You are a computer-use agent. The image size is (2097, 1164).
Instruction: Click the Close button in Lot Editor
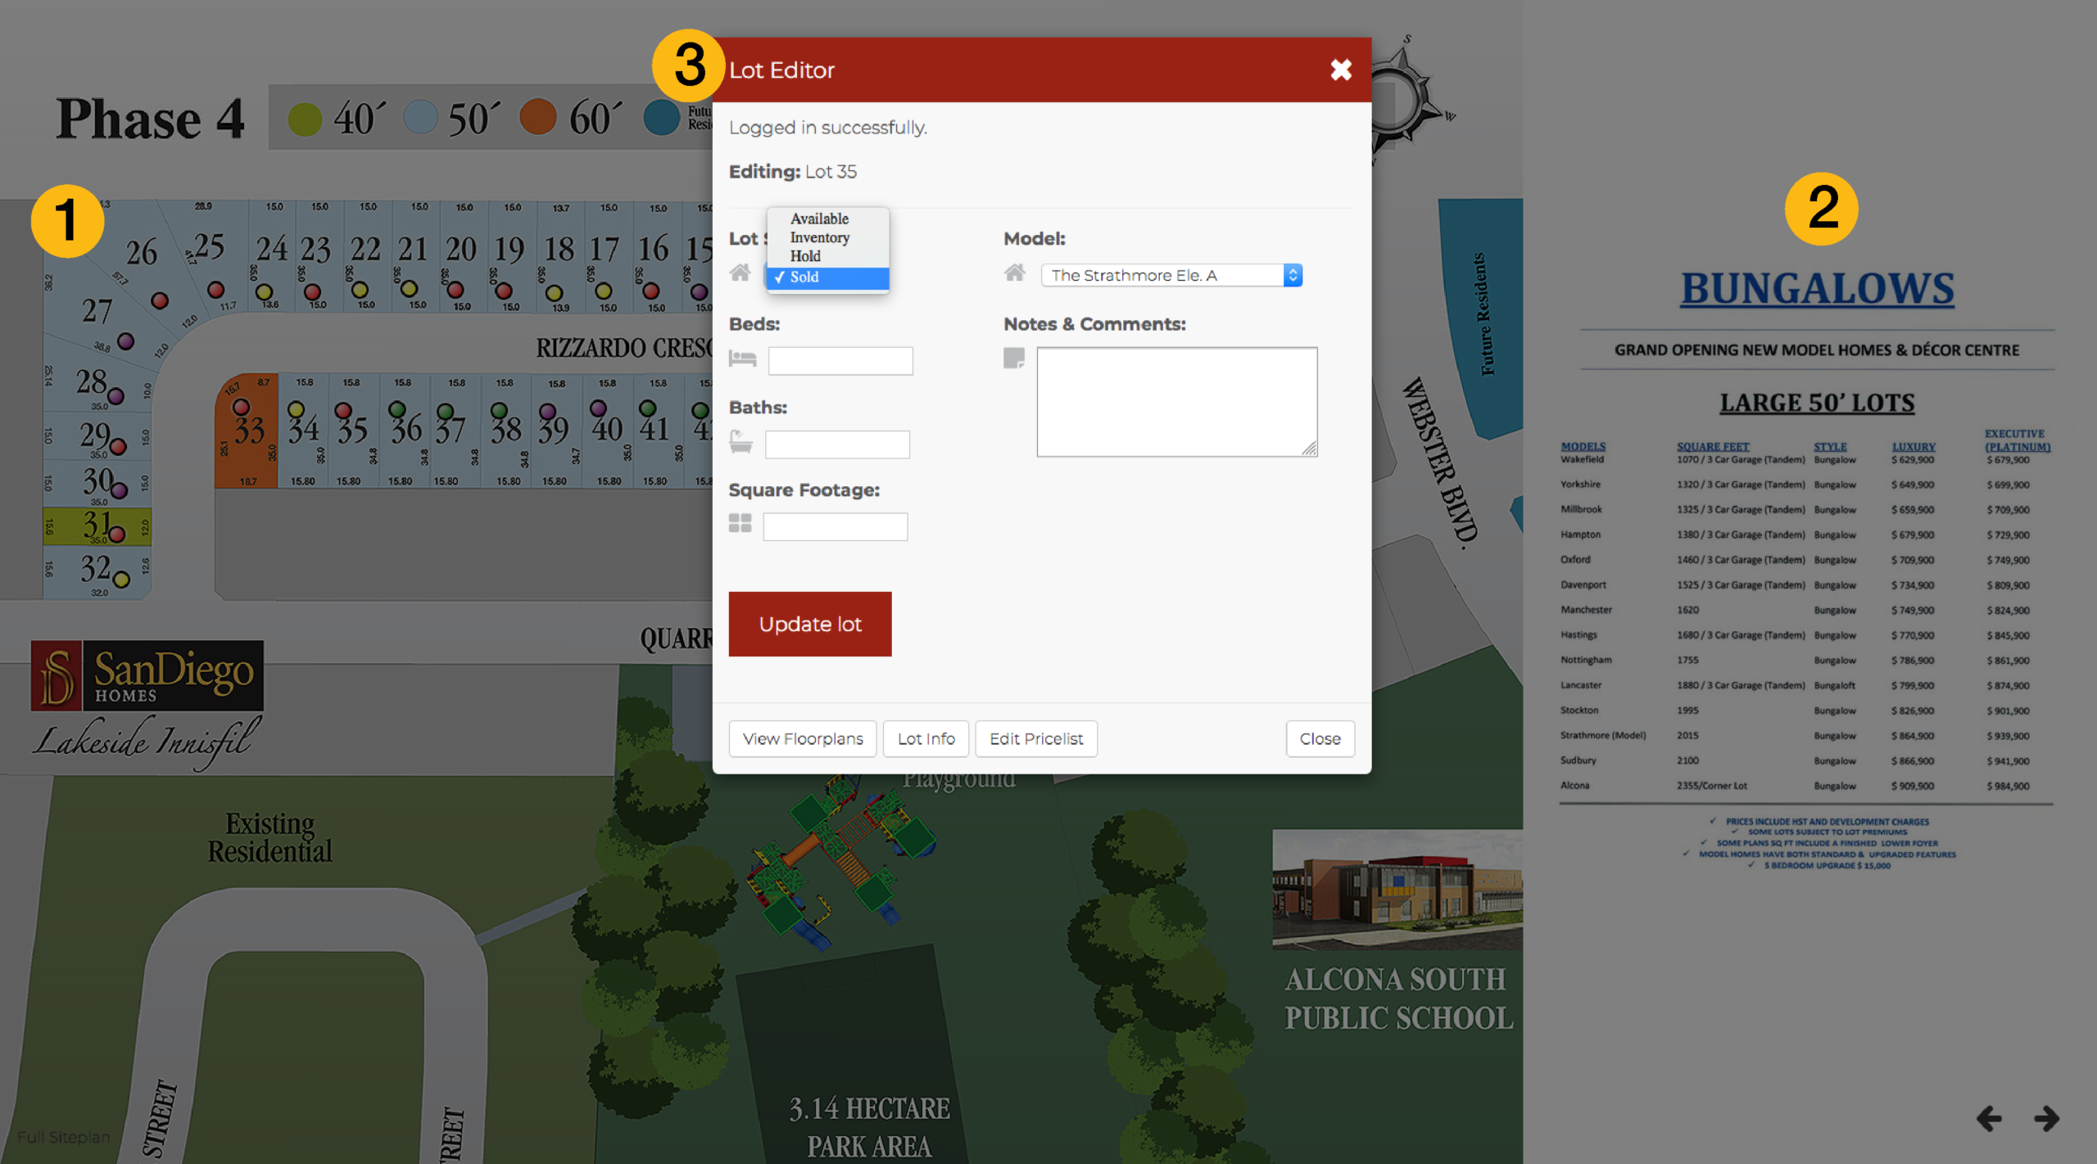pyautogui.click(x=1320, y=738)
